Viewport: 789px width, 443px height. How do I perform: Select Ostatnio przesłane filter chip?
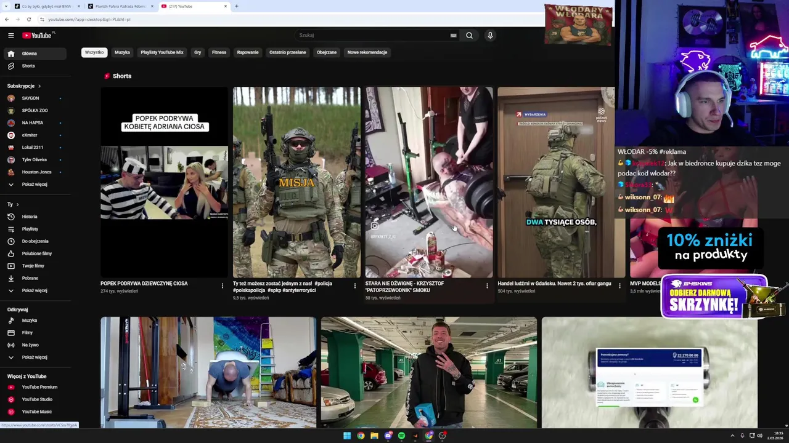pyautogui.click(x=287, y=52)
